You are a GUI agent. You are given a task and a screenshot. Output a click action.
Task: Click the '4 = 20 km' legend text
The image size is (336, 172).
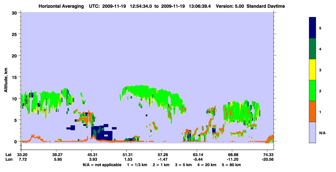pyautogui.click(x=207, y=165)
